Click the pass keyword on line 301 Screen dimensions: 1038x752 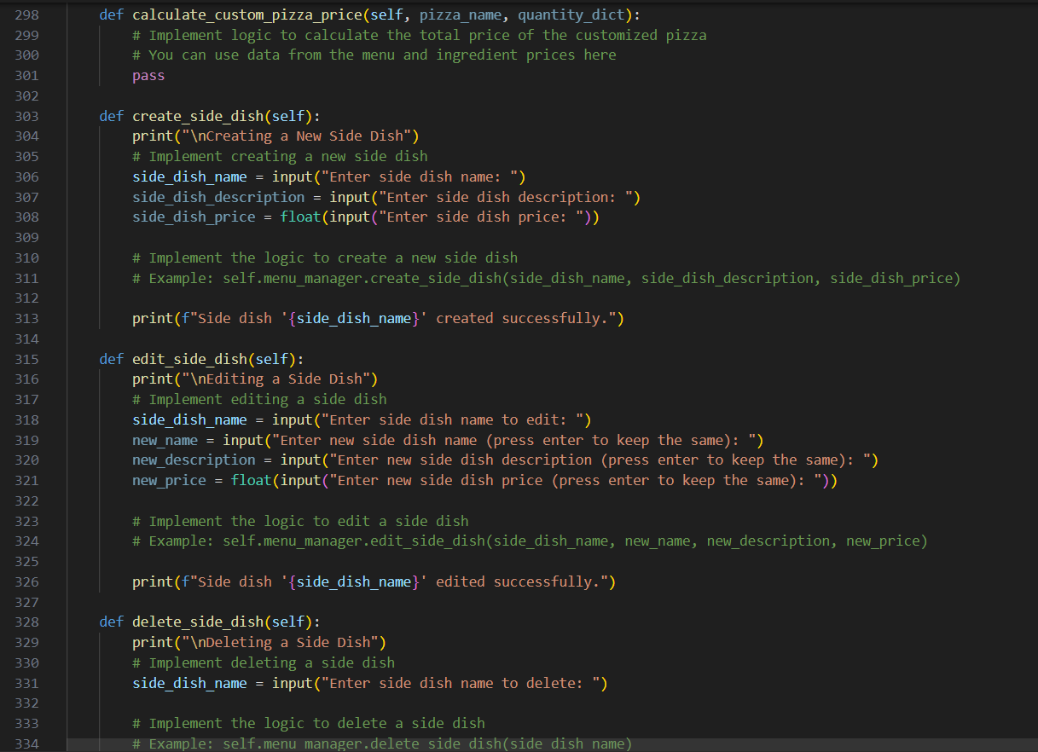pos(148,76)
